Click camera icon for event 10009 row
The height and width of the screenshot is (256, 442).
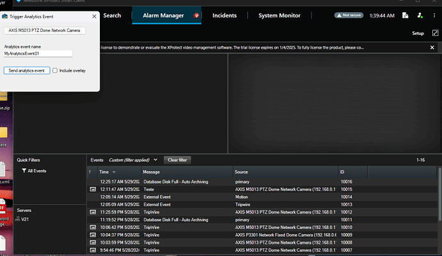[x=93, y=235]
